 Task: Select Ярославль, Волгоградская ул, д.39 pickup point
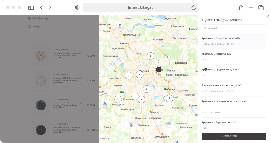point(234,41)
